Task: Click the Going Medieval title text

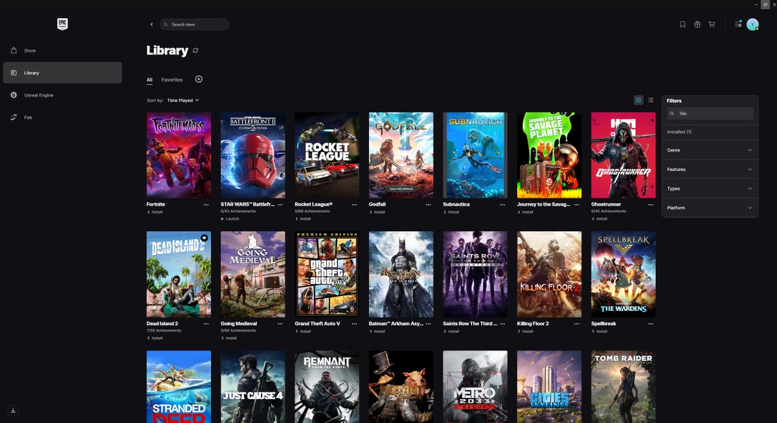Action: coord(239,323)
